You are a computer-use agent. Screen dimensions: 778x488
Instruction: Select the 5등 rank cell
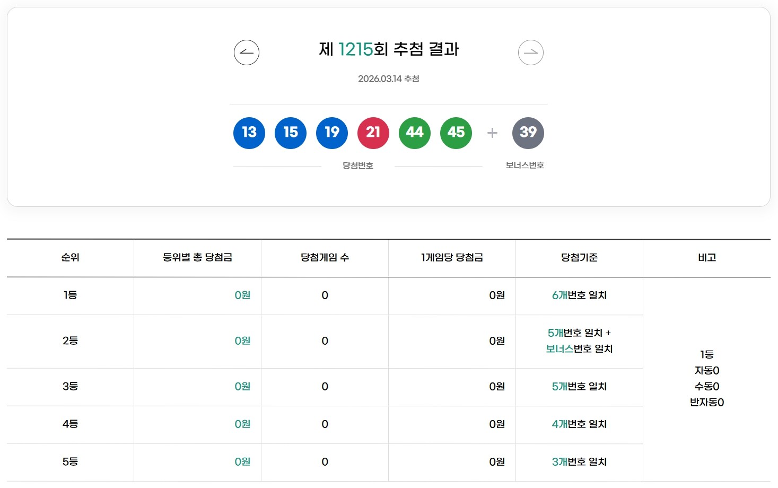click(70, 461)
